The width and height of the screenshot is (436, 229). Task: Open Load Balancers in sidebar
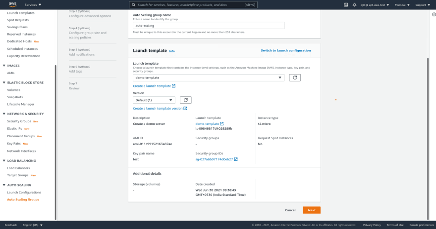coord(18,168)
